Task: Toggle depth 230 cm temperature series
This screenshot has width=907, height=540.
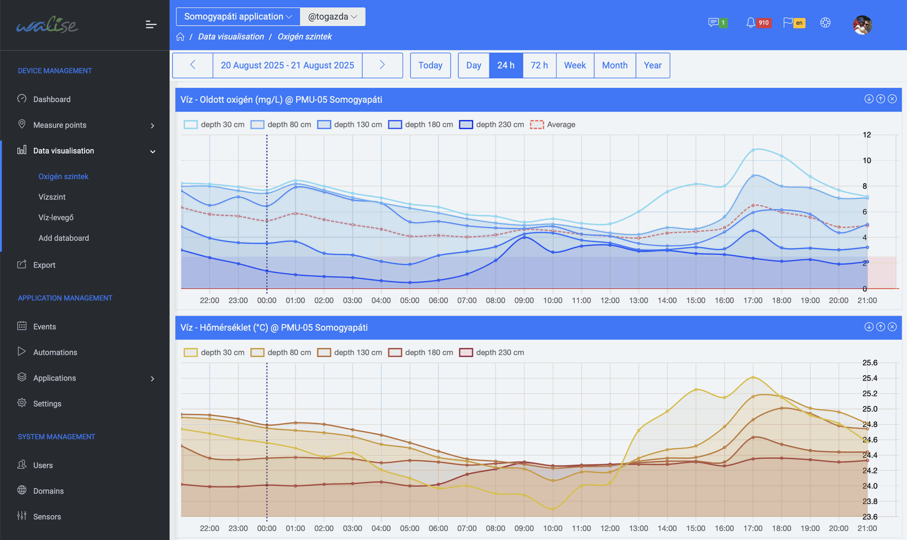Action: tap(491, 353)
